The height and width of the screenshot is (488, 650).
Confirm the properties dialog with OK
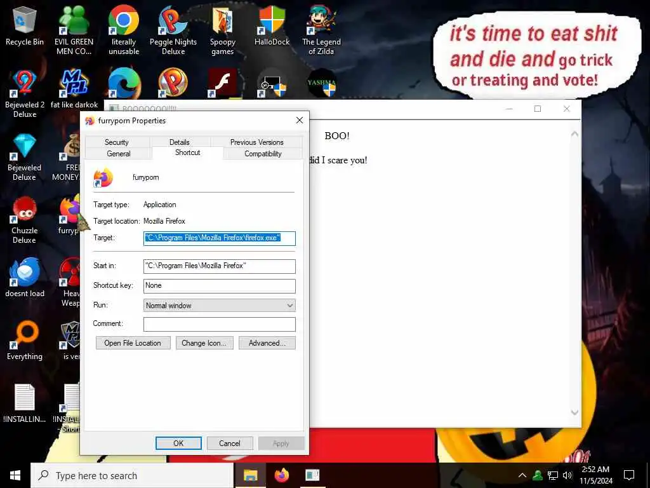tap(178, 443)
